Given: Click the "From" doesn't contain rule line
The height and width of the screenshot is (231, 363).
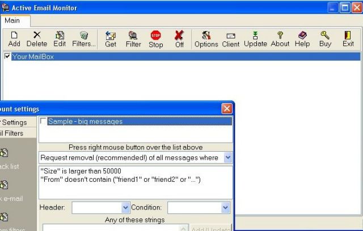Looking at the screenshot, I should point(120,179).
